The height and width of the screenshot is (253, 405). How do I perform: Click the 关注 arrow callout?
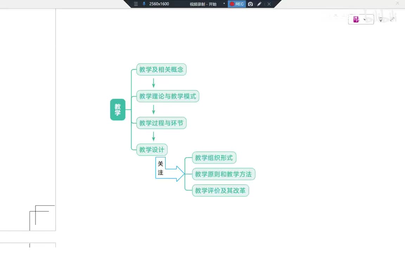pos(169,169)
